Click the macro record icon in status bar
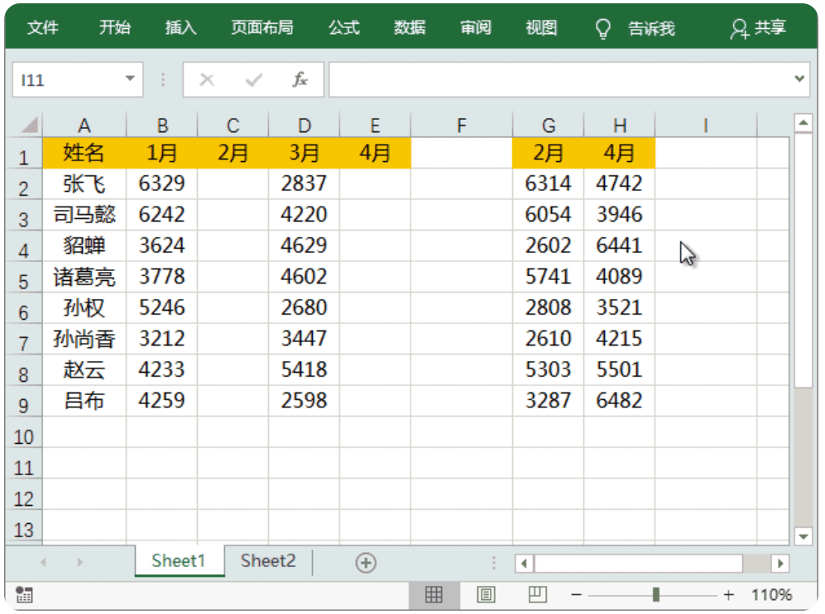This screenshot has width=825, height=614. pyautogui.click(x=24, y=594)
